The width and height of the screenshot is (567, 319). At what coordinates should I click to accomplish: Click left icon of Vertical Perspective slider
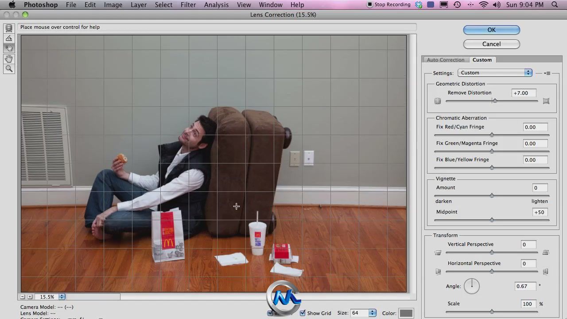[x=438, y=253]
